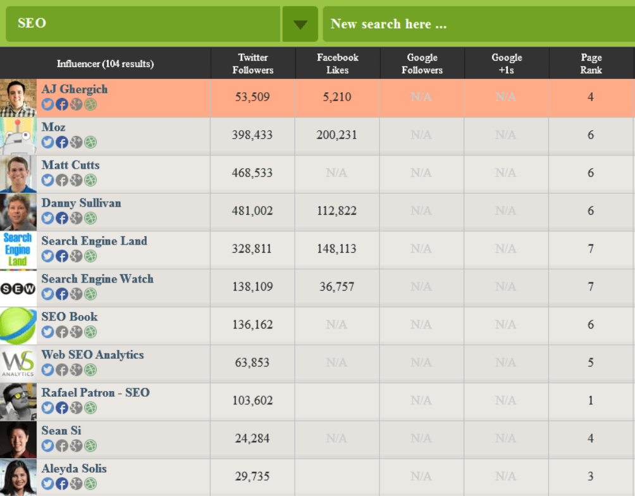Open Sean Si's Twitter icon
Image resolution: width=635 pixels, height=496 pixels.
[x=48, y=446]
